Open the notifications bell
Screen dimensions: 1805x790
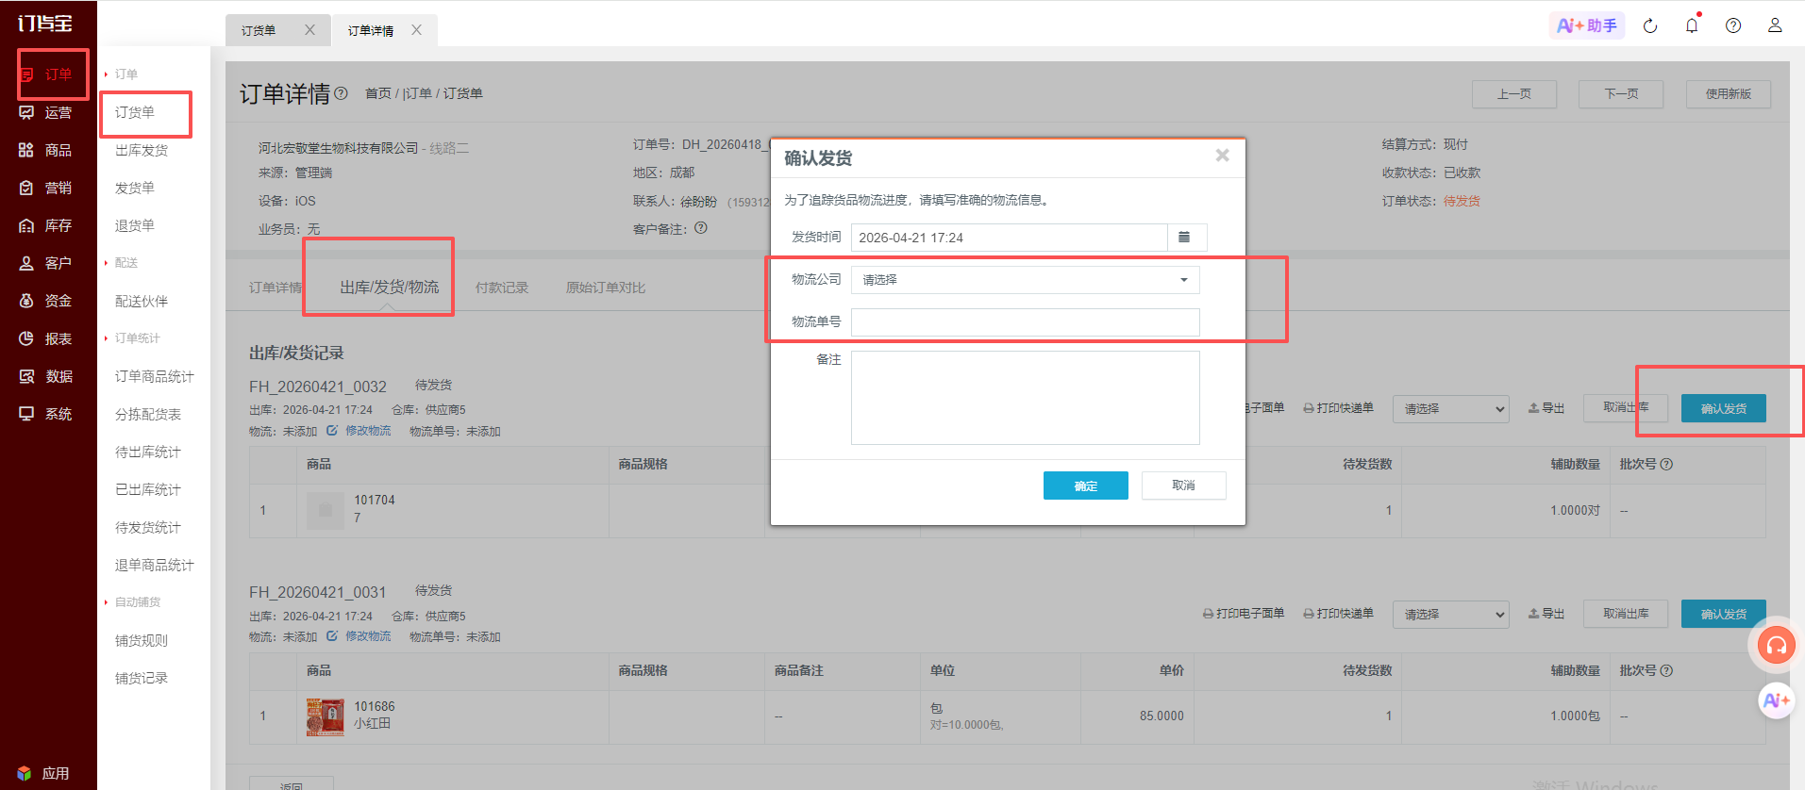pos(1692,25)
